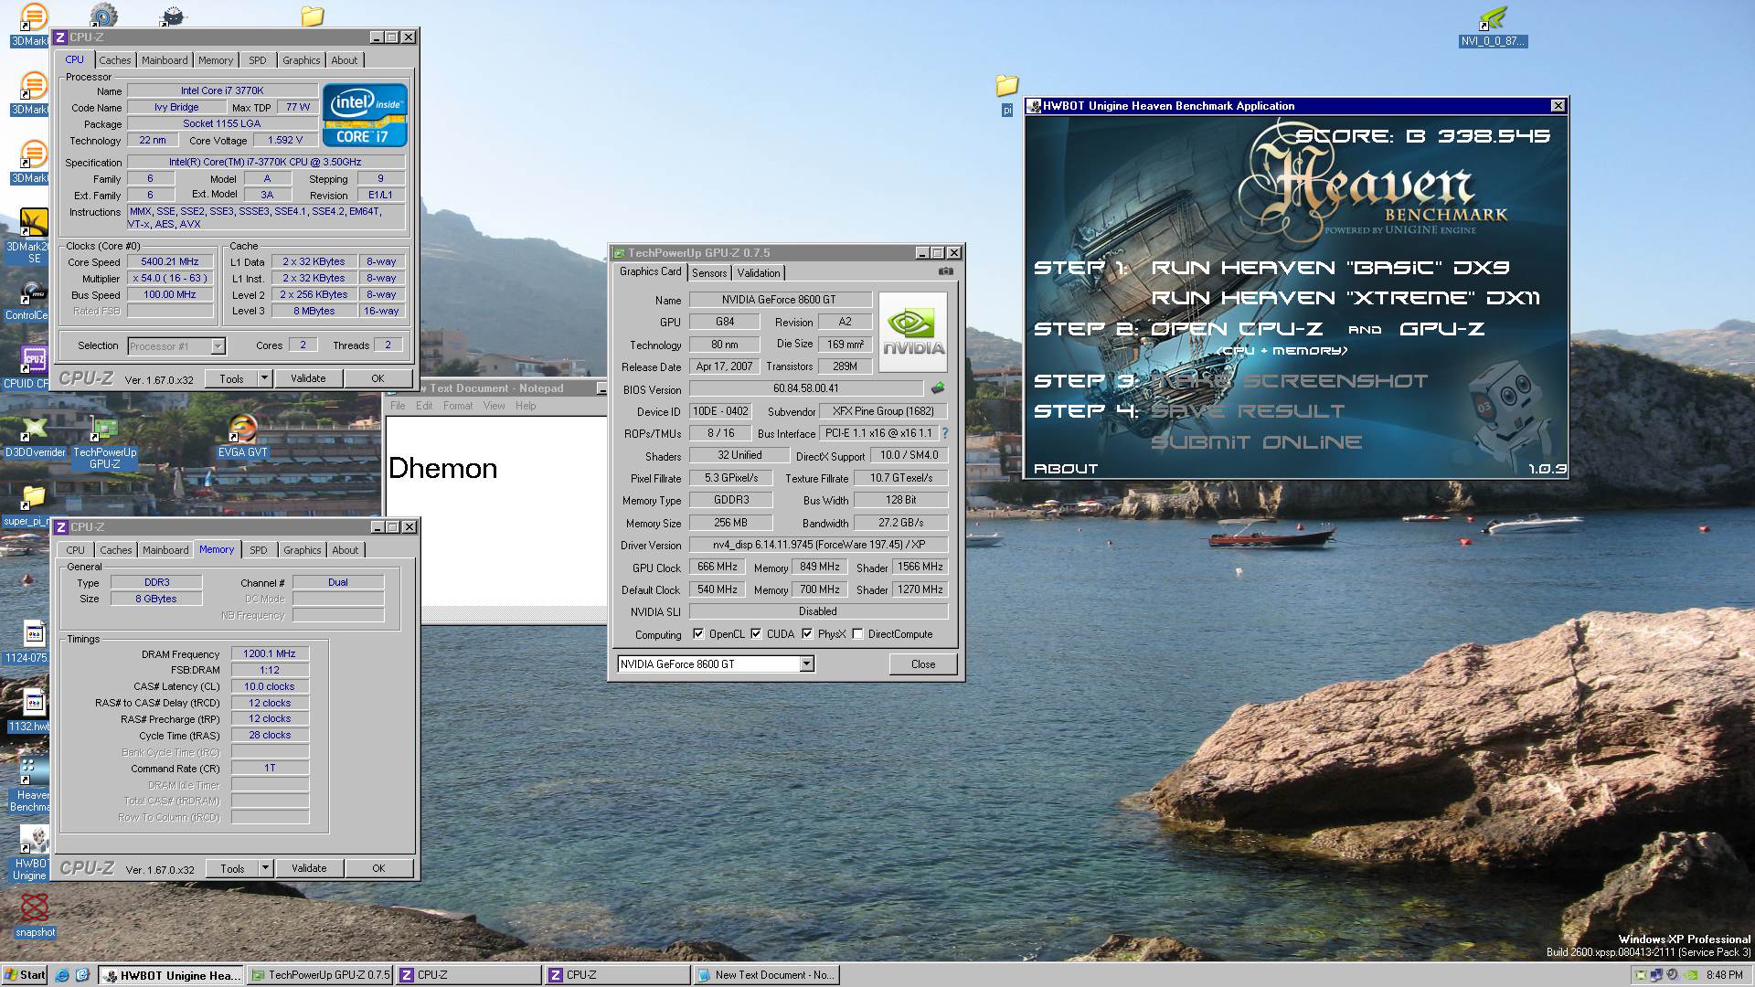Open the EVGA GVT desktop icon
The width and height of the screenshot is (1755, 987).
[242, 436]
